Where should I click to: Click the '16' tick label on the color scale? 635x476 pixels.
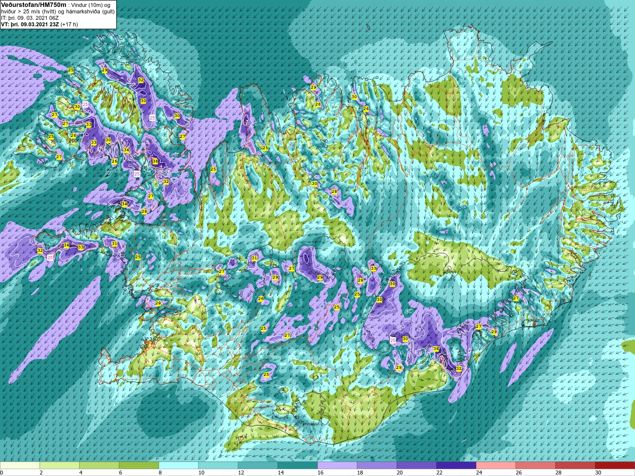tap(320, 473)
